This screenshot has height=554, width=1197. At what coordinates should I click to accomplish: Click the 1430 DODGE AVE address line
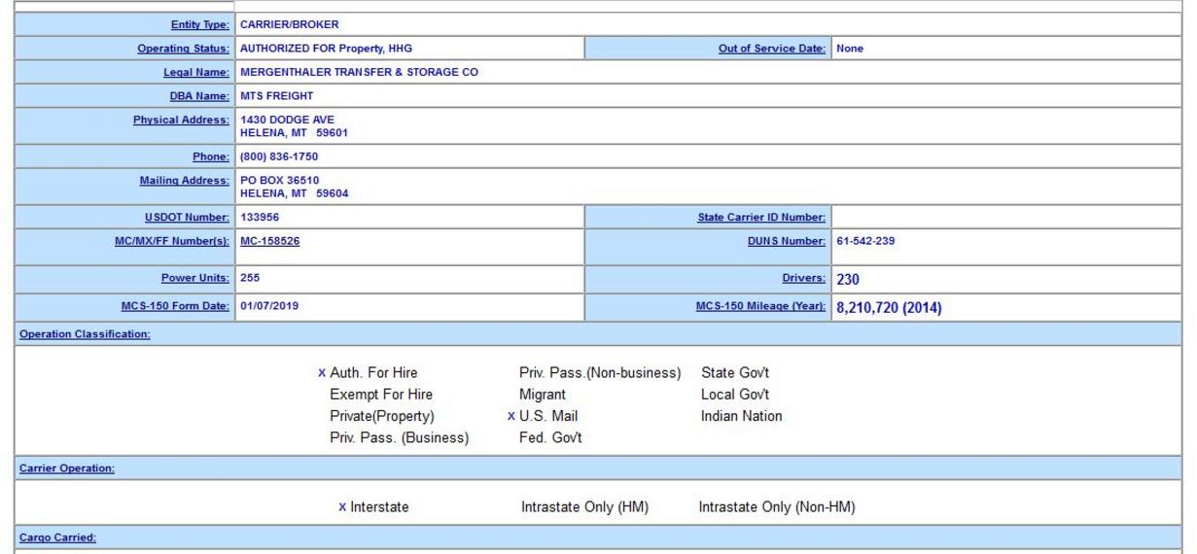[287, 120]
